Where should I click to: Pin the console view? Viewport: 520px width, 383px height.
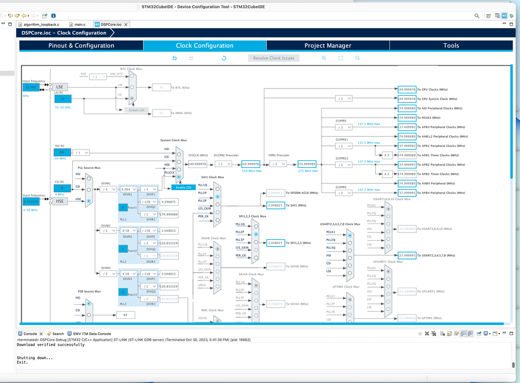pos(478,333)
